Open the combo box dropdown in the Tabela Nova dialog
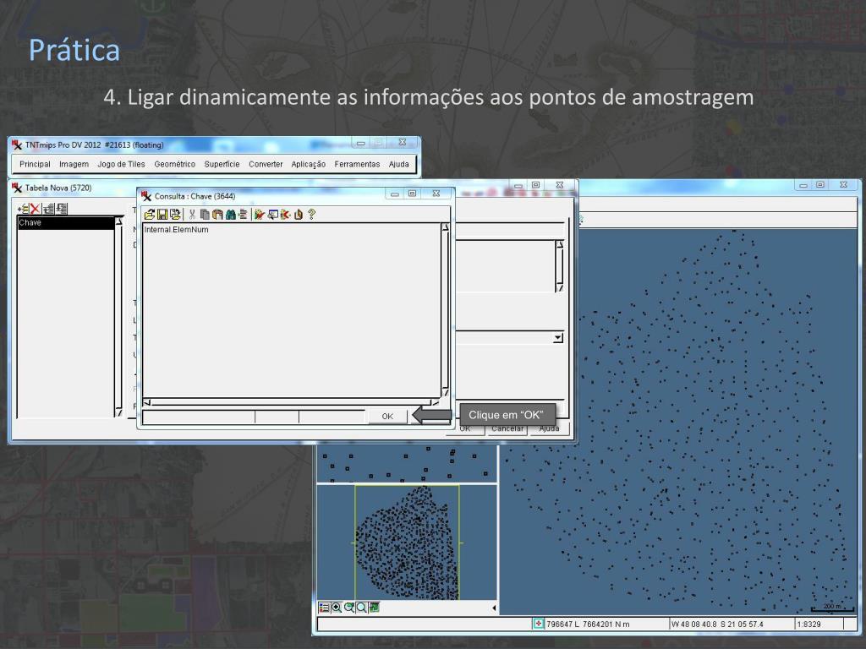Viewport: 866px width, 649px height. [558, 338]
